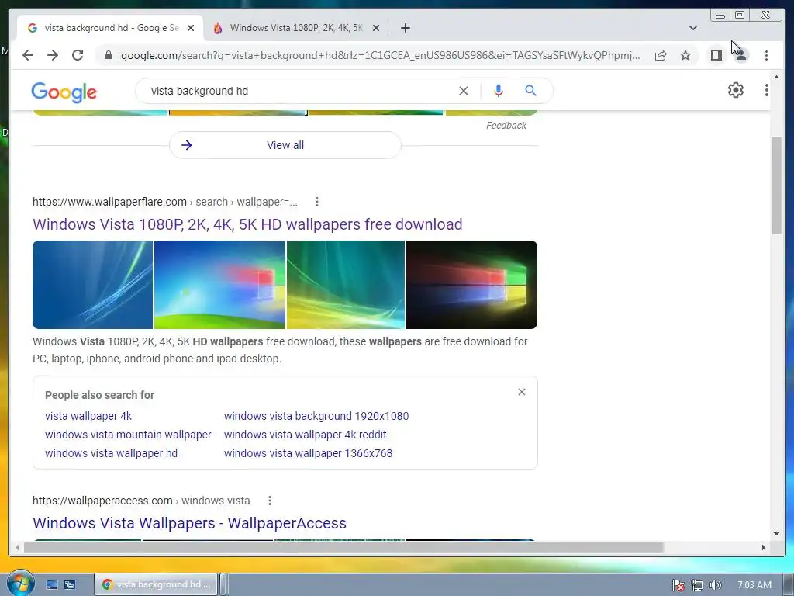Click the scroll left arrow
Viewport: 794px width, 596px height.
point(17,547)
